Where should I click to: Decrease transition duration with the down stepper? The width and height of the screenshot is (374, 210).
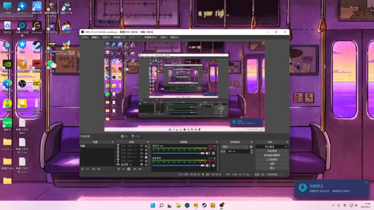tap(252, 153)
